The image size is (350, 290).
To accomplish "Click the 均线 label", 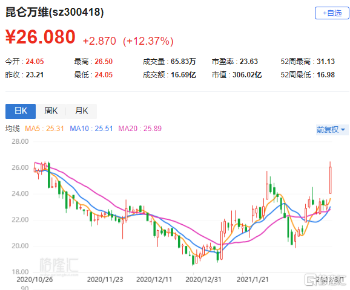I will (13, 129).
